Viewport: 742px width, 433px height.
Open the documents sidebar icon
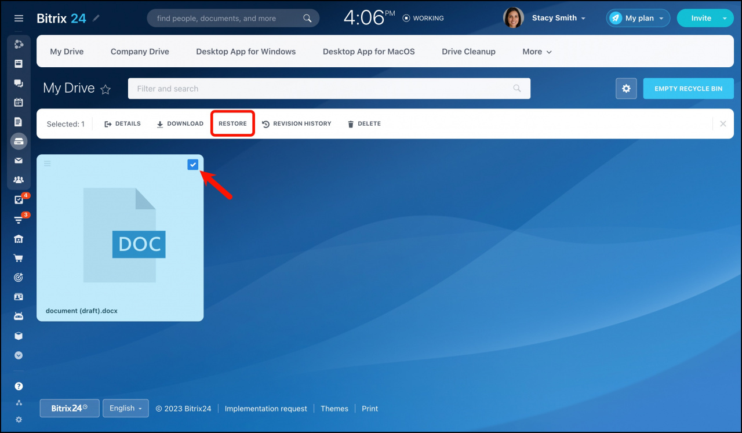(19, 122)
